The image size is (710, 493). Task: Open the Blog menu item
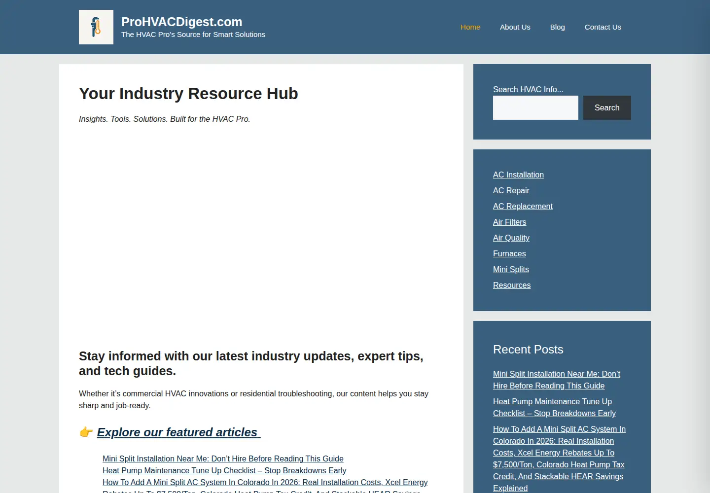point(558,27)
